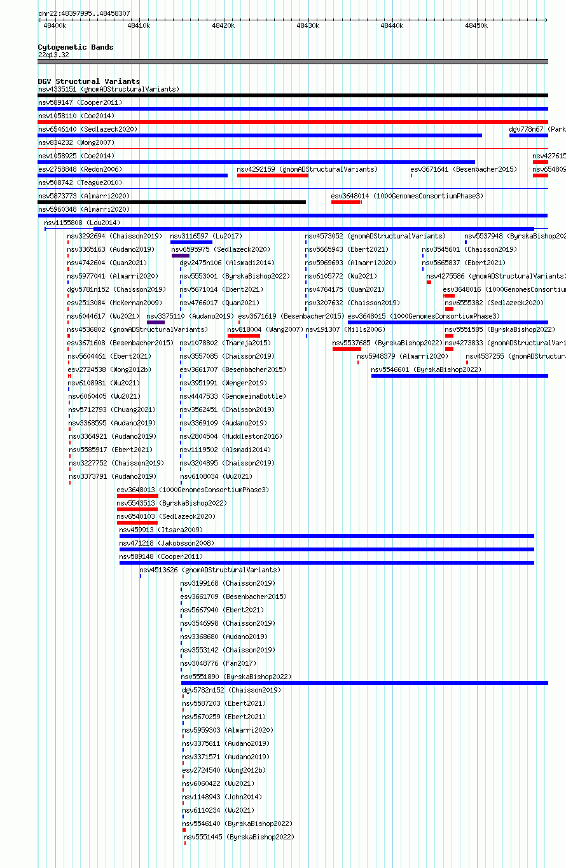Select the blue bar under esv3648015

pos(448,322)
